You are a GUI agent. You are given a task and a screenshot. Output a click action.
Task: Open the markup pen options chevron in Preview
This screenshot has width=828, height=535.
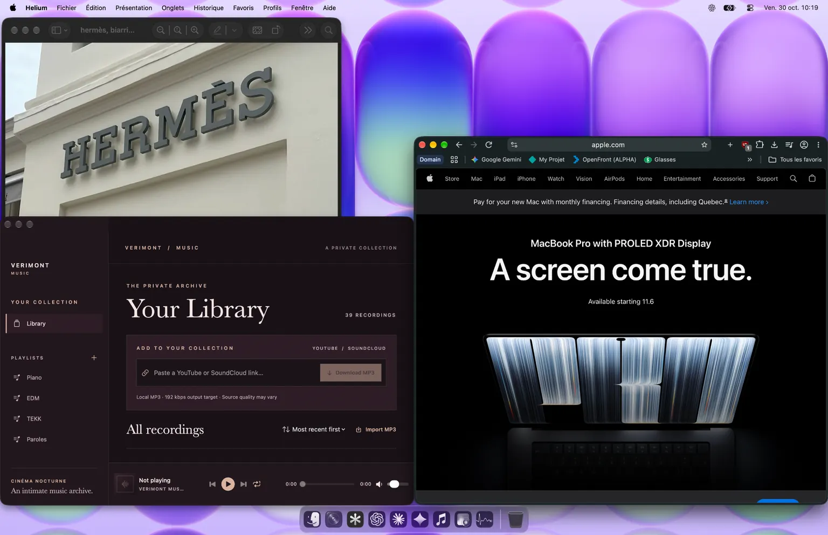coord(234,30)
